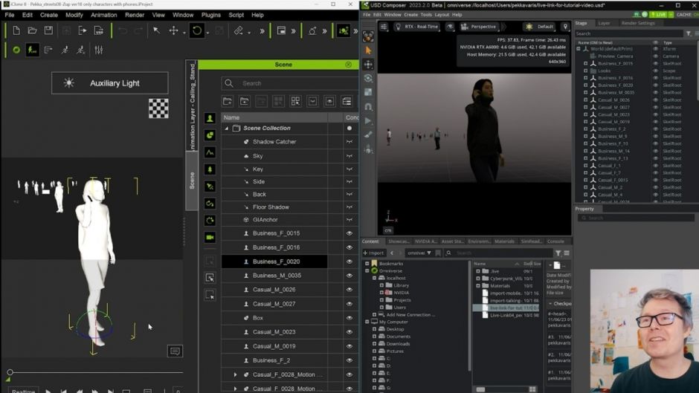Click the green camera icon in Scene sidebar
The width and height of the screenshot is (699, 393).
210,237
